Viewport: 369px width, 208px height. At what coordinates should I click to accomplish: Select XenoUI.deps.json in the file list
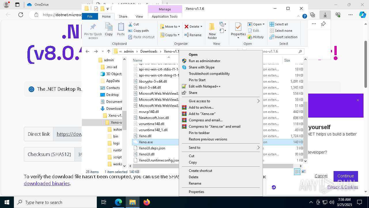tap(152, 148)
